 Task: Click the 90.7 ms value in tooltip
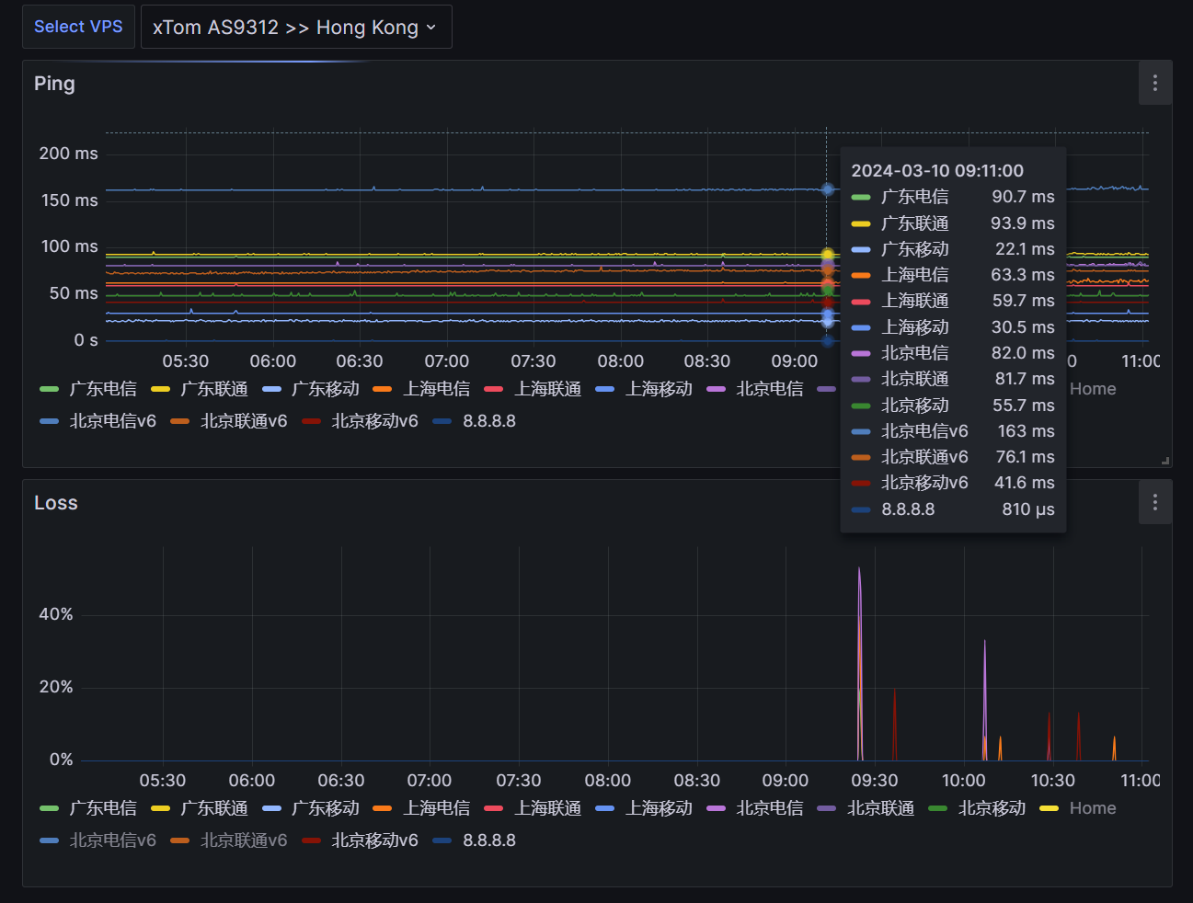click(1023, 197)
